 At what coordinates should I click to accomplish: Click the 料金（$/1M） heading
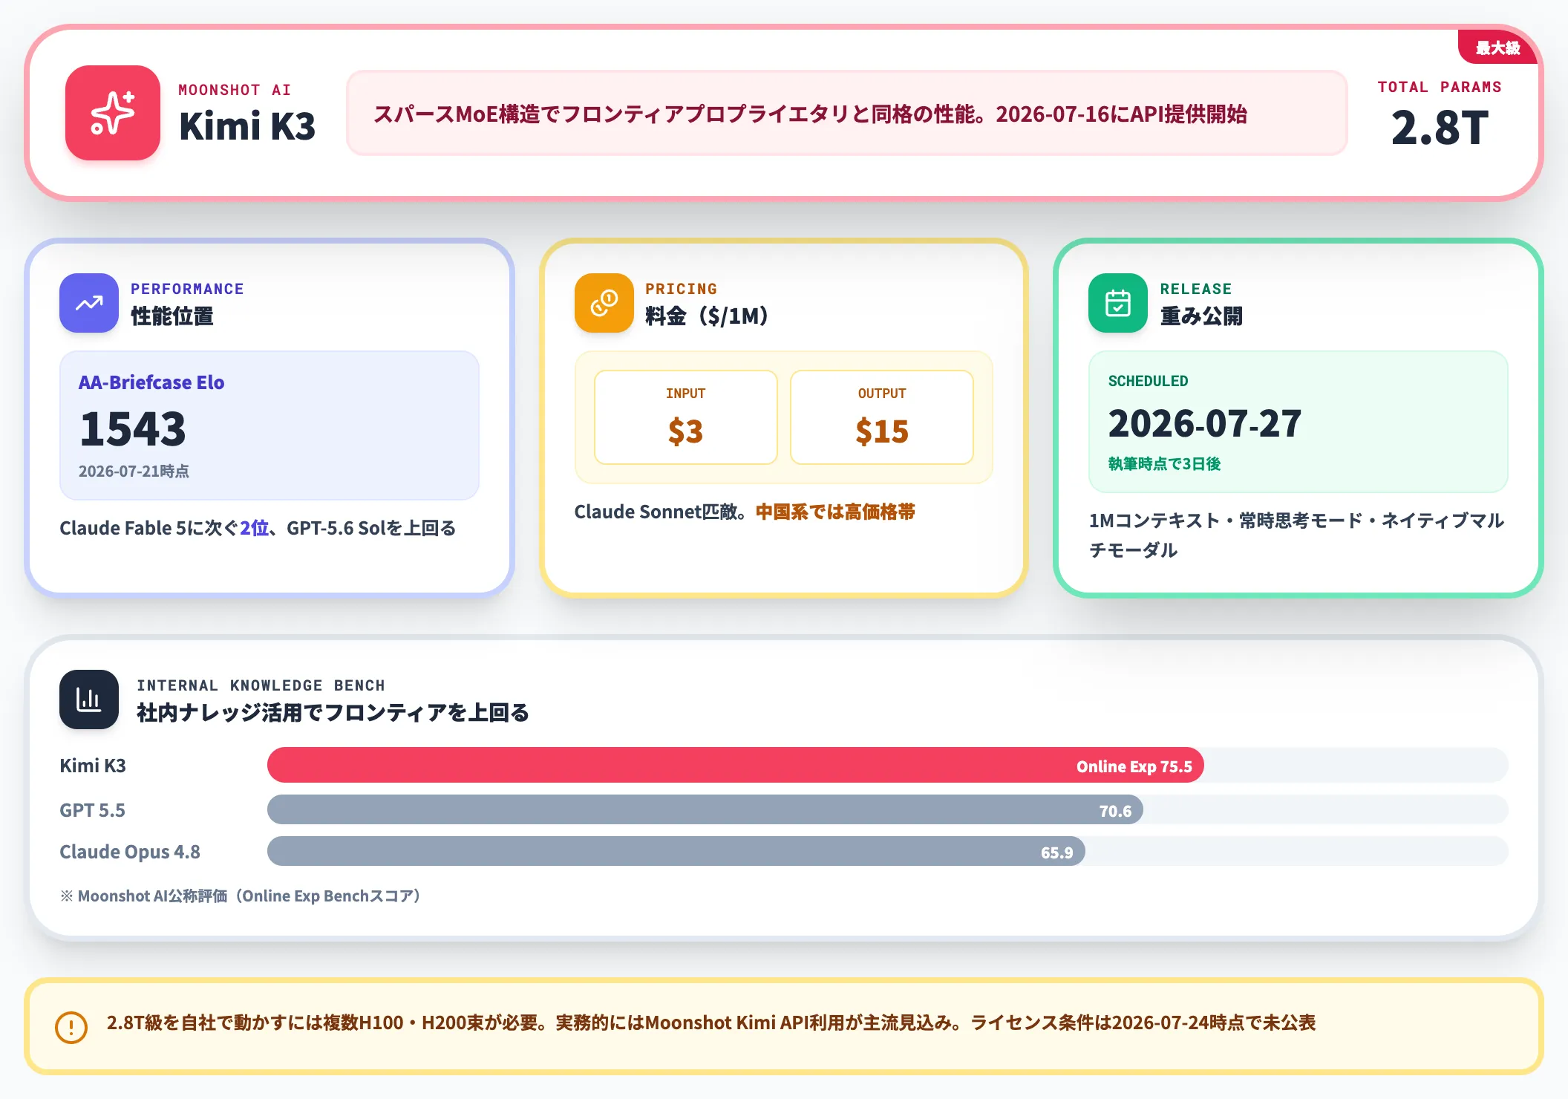pyautogui.click(x=706, y=316)
